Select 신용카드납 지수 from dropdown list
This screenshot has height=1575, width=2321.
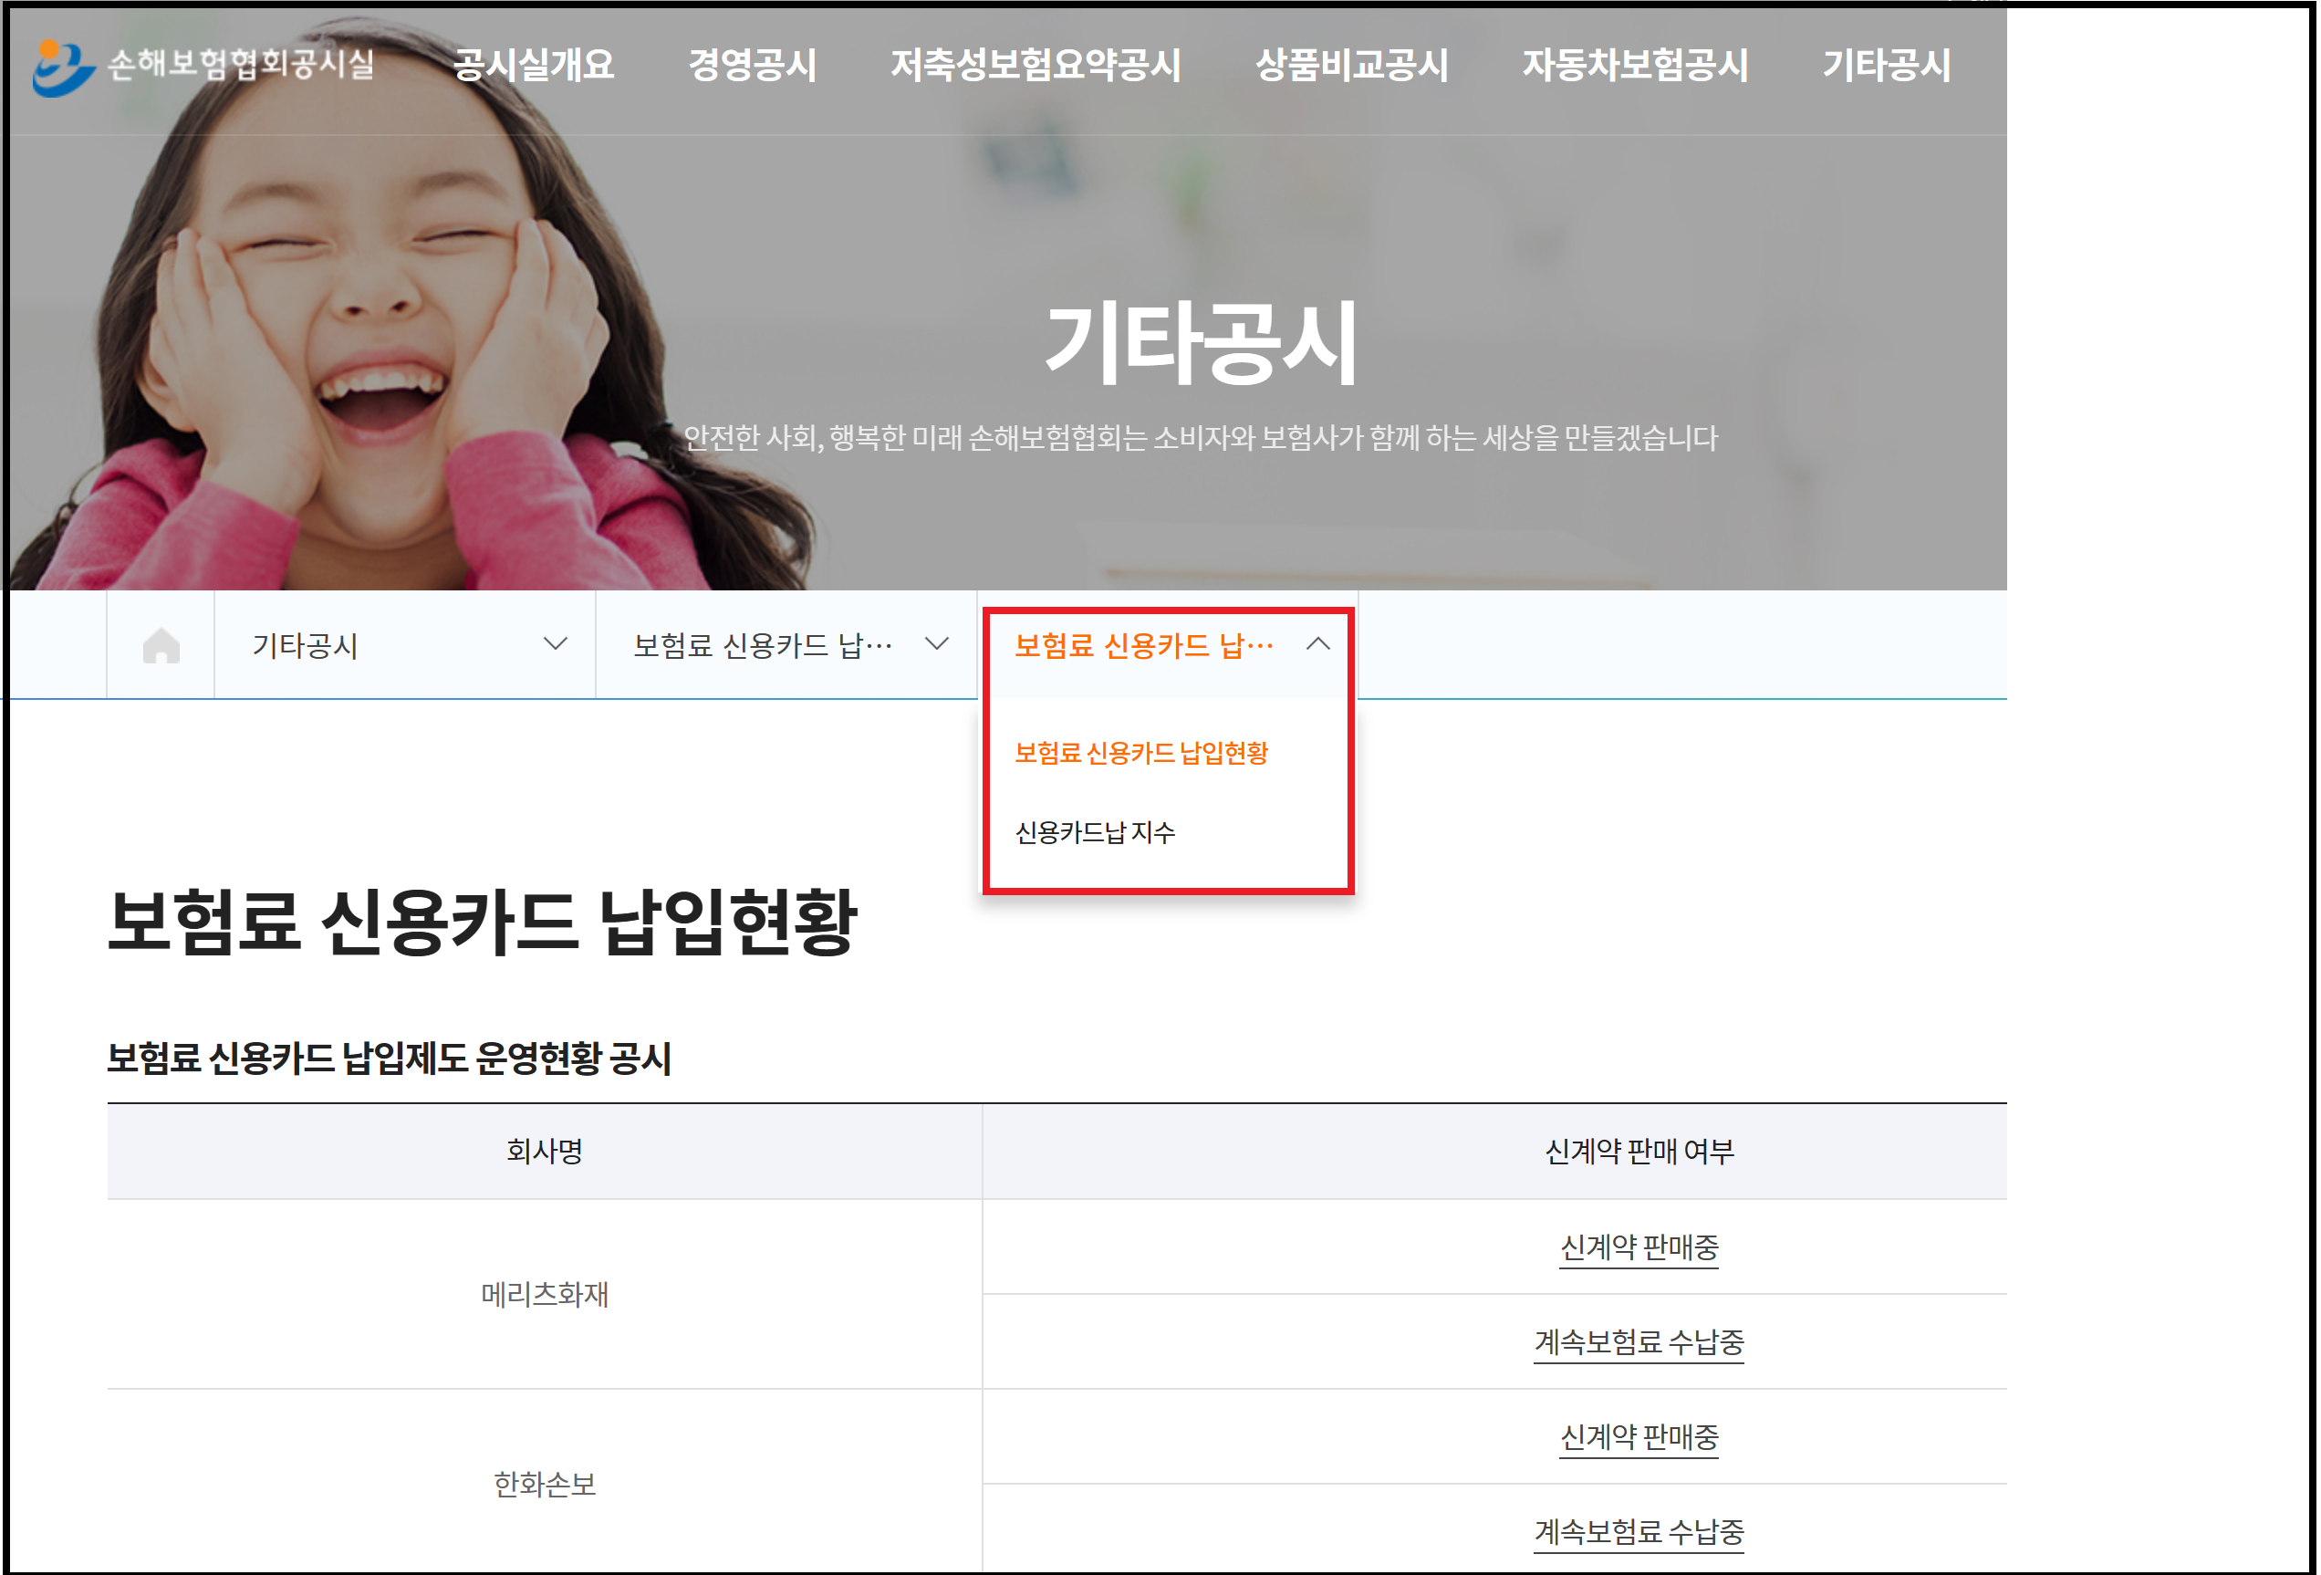pyautogui.click(x=1095, y=832)
